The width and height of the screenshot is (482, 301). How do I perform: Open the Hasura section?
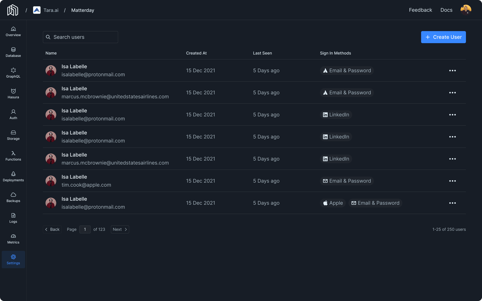click(13, 93)
